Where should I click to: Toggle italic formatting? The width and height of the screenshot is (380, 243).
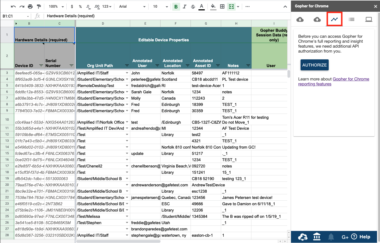(x=185, y=7)
